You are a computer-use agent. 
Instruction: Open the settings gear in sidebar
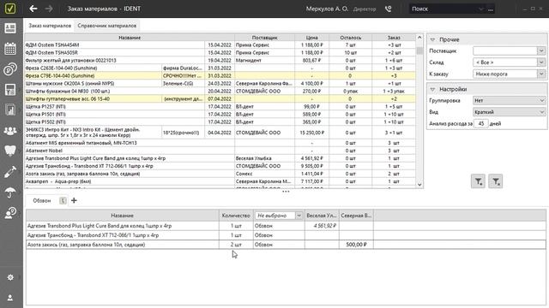coord(10,277)
